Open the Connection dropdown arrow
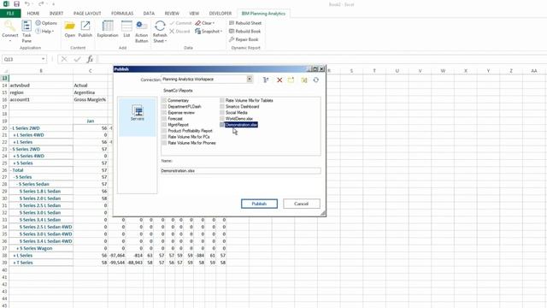Image resolution: width=547 pixels, height=308 pixels. (x=250, y=80)
